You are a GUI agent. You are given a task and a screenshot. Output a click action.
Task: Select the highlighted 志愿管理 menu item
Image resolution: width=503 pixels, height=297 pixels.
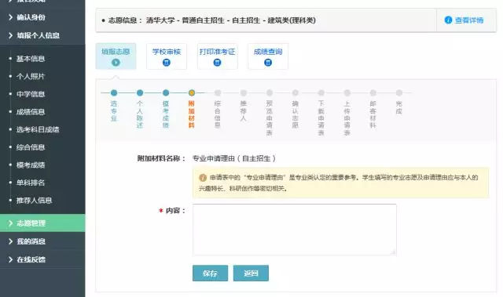(42, 223)
